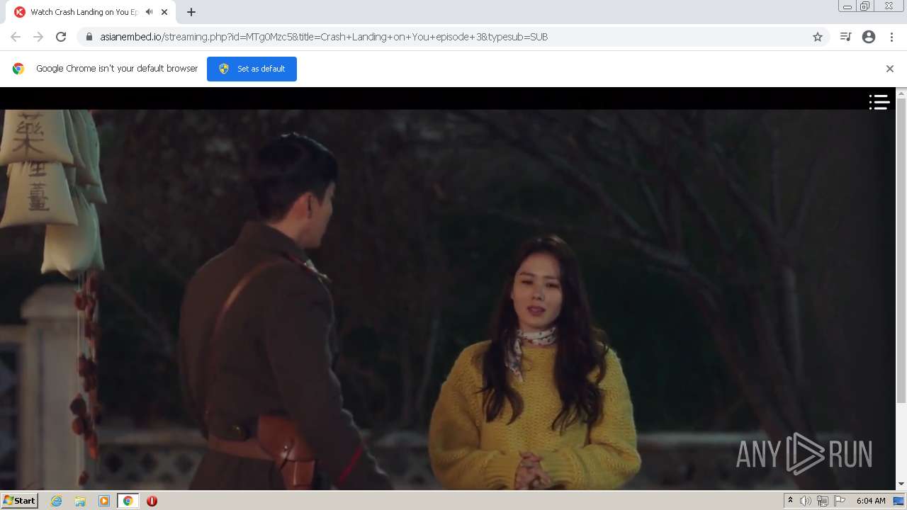Image resolution: width=907 pixels, height=510 pixels.
Task: Click the page vertical scrollbar
Action: point(901,251)
